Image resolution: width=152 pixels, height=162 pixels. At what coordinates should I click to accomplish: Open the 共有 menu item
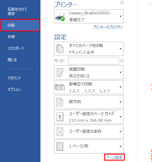coord(11,37)
